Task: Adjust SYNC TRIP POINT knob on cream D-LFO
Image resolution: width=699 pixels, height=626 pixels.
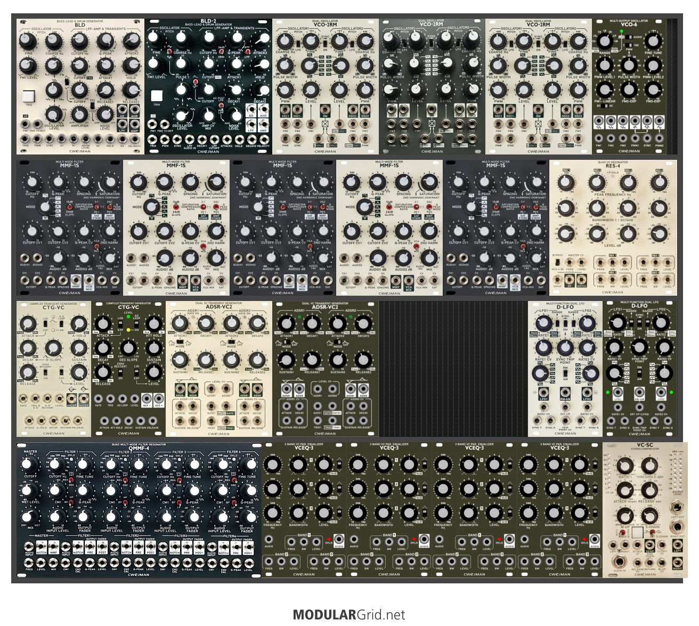Action: (565, 348)
